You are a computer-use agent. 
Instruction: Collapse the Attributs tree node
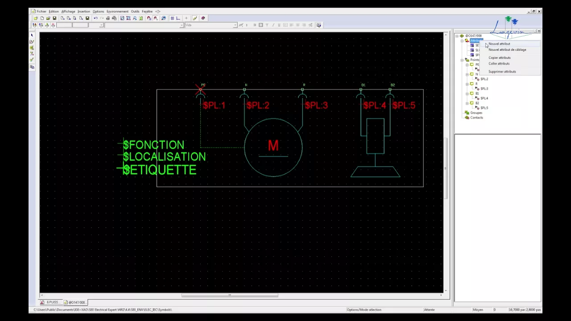pos(462,41)
